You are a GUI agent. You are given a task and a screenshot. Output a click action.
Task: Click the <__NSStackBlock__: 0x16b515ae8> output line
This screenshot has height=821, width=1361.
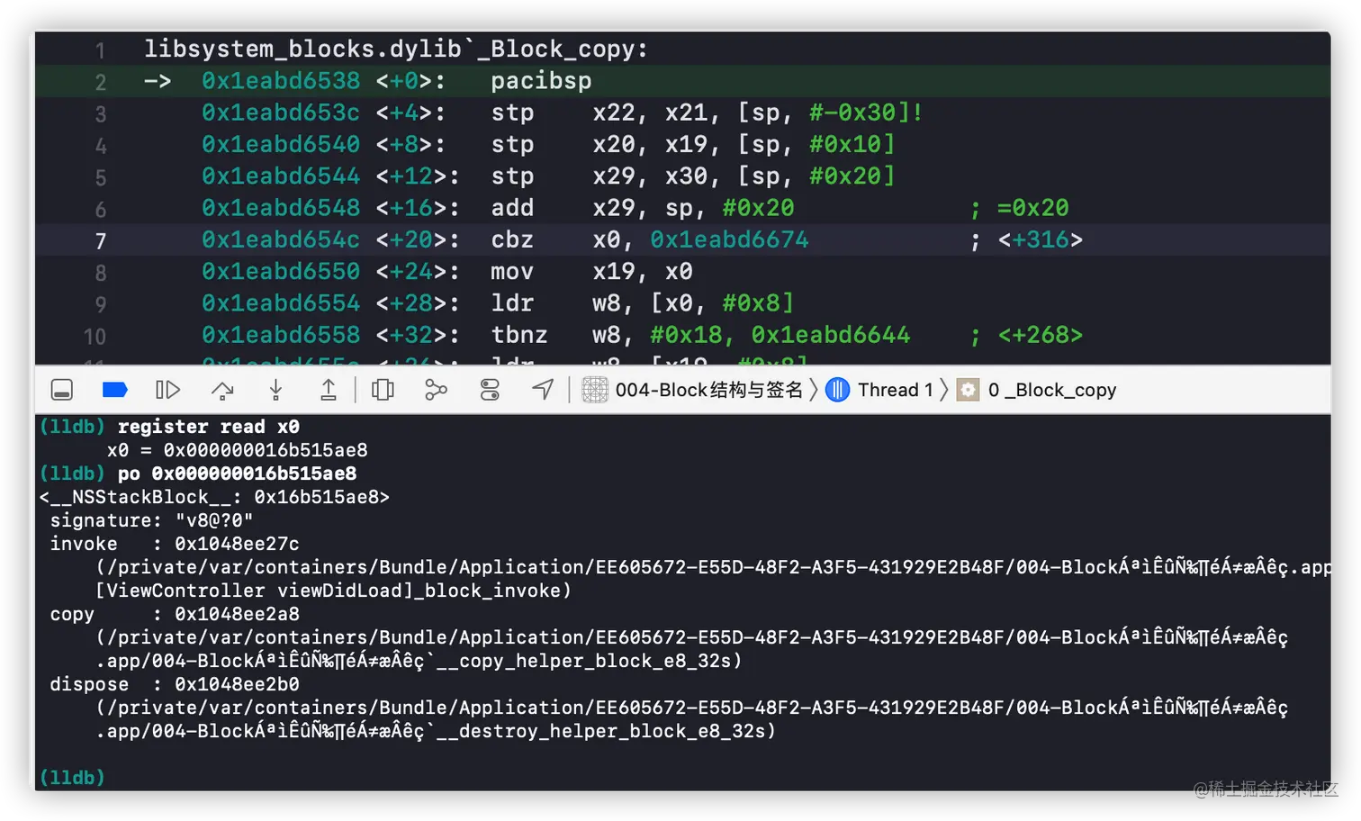(x=214, y=497)
